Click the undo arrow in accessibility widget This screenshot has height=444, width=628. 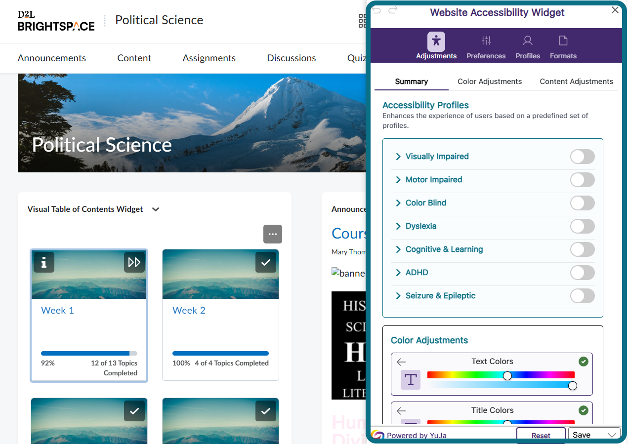click(377, 10)
